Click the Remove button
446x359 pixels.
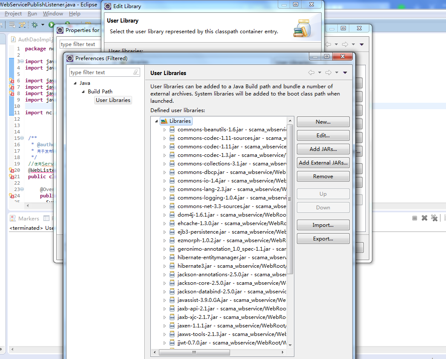coord(323,177)
